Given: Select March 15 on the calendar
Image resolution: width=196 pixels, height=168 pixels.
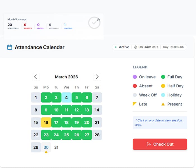Looking at the screenshot, I should tap(36, 122).
